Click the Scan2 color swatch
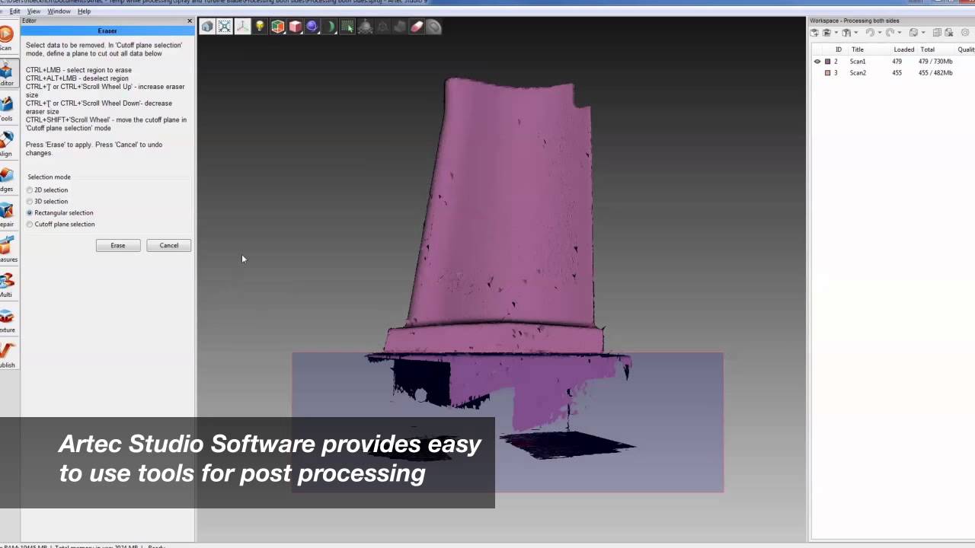Viewport: 975px width, 548px height. click(x=828, y=73)
